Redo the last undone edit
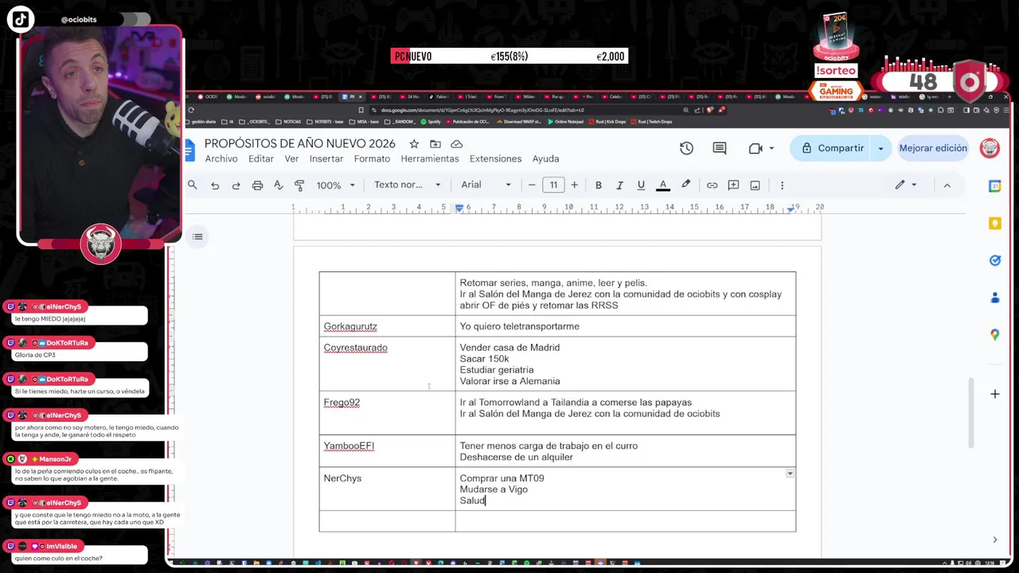Viewport: 1019px width, 573px height. (236, 185)
